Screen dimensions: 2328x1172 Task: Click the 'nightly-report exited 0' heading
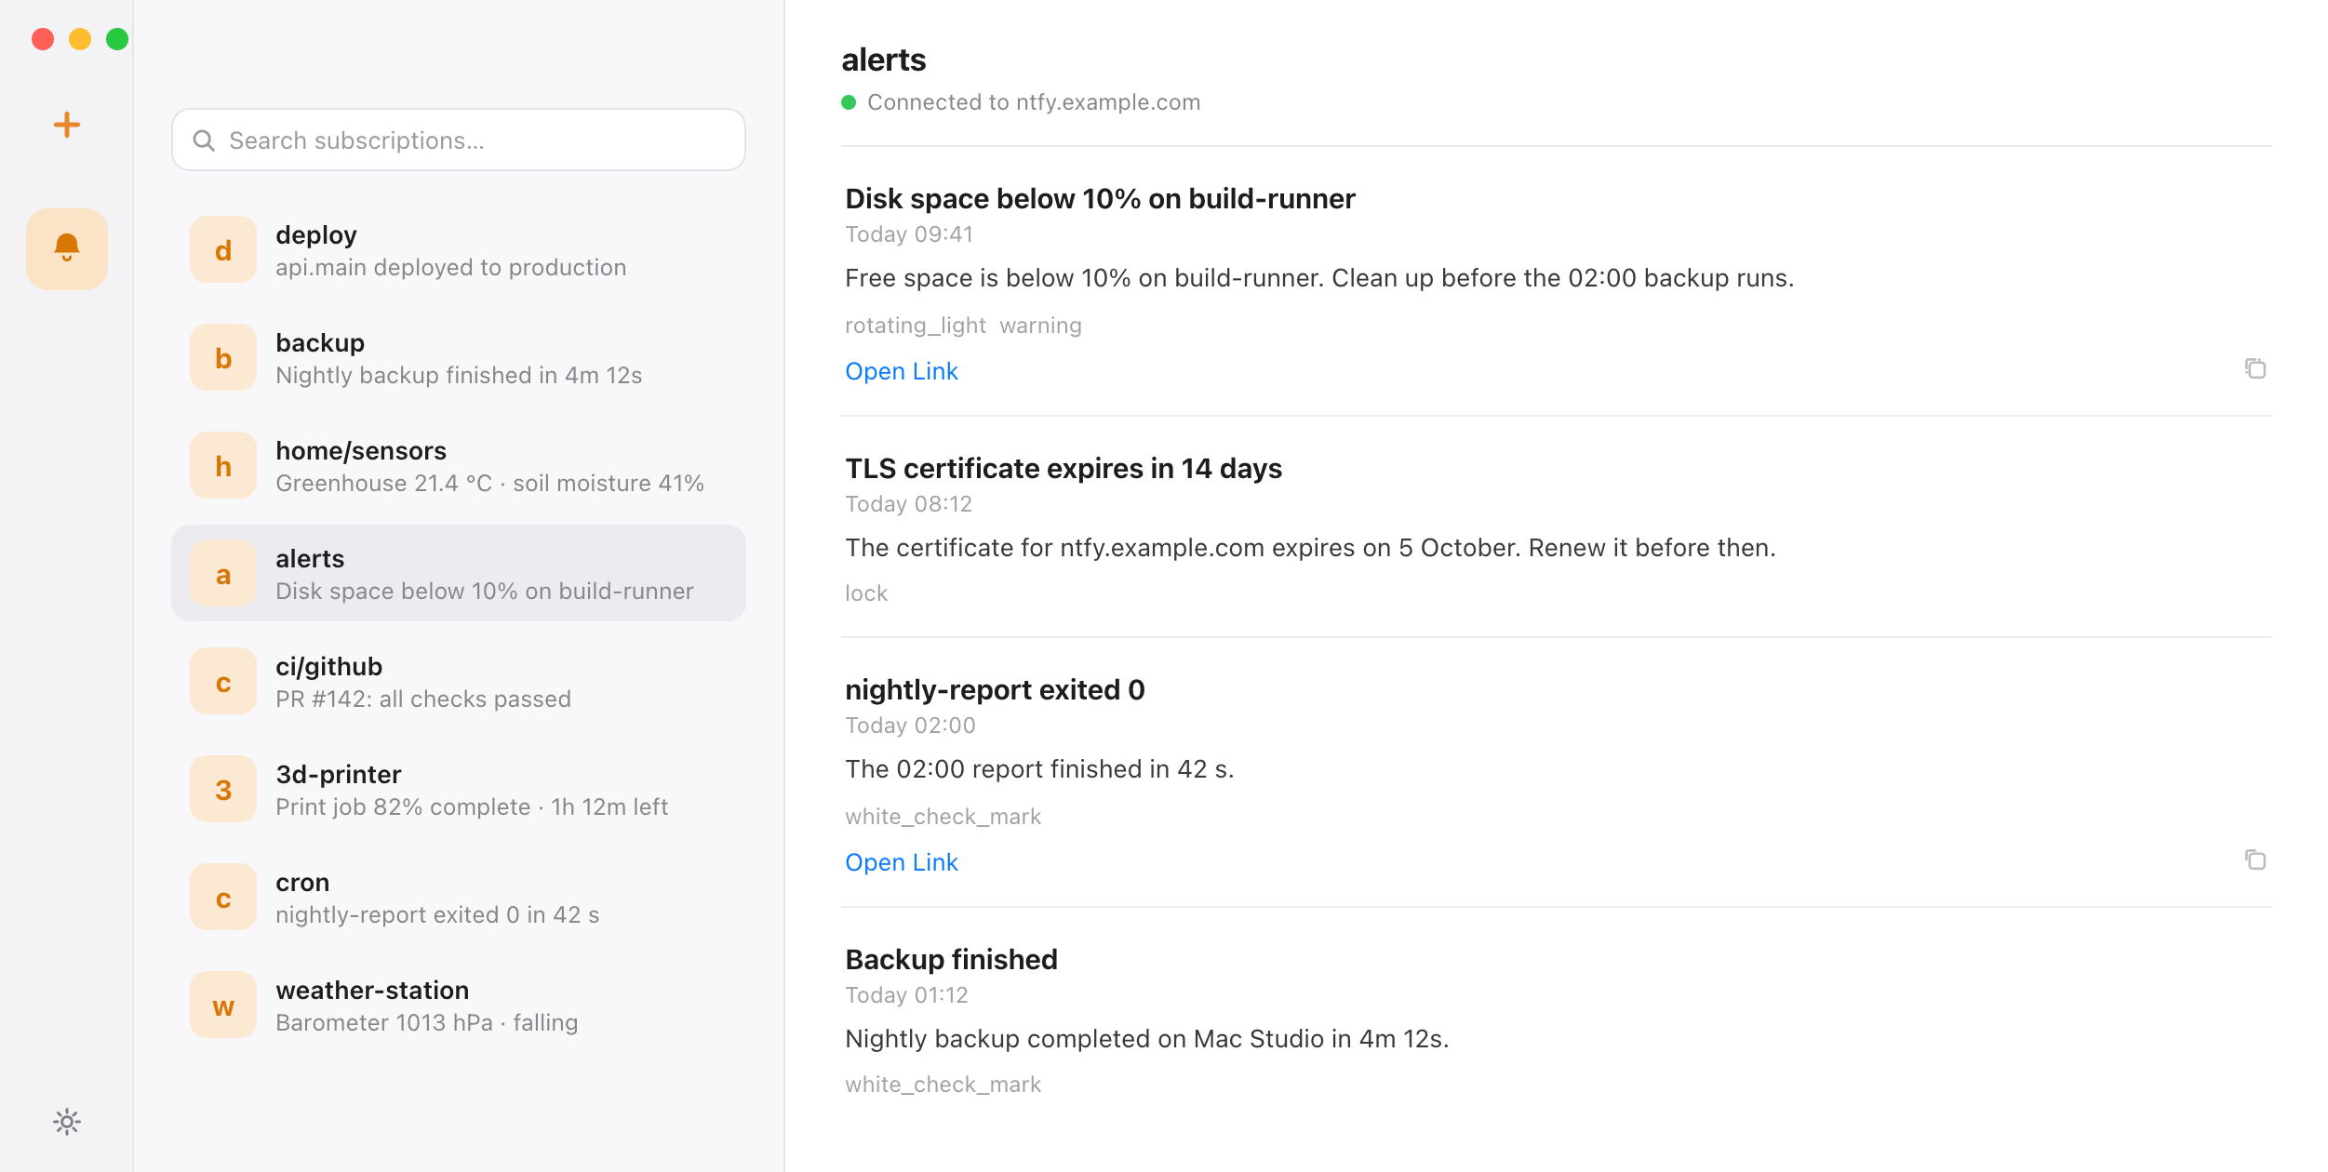tap(995, 689)
